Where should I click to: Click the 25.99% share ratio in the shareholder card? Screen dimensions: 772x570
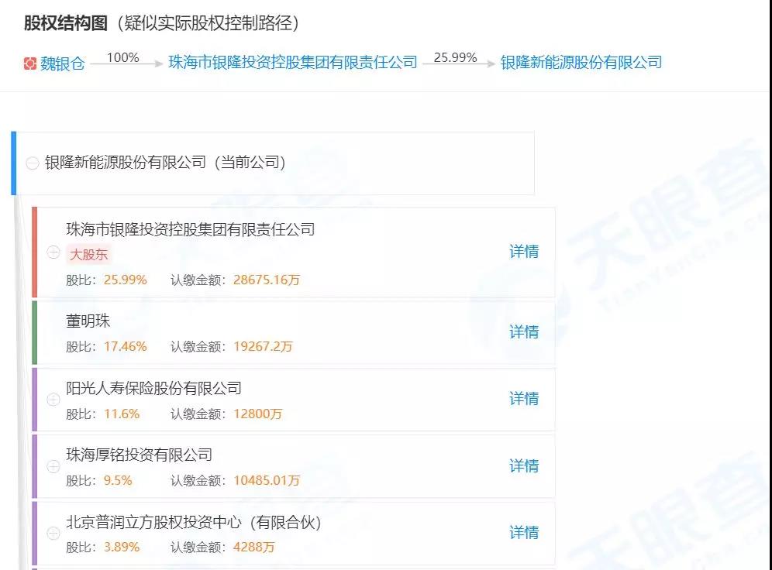point(125,280)
